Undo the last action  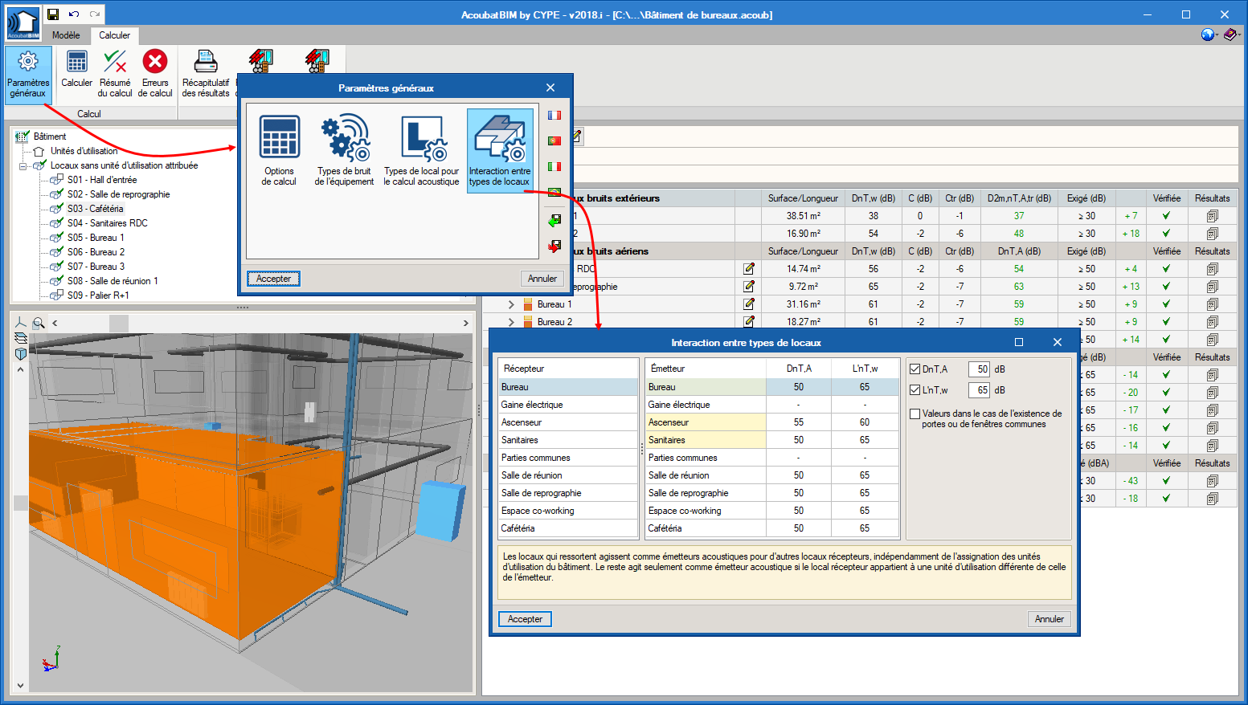click(74, 14)
